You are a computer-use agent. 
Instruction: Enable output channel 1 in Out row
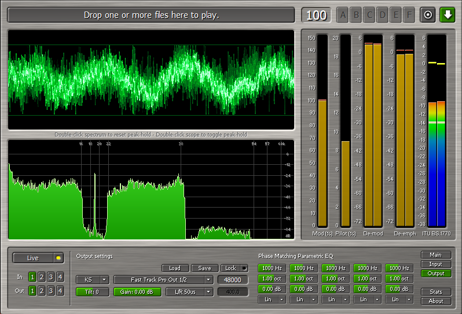point(32,291)
